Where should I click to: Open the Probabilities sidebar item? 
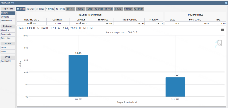(x=8, y=21)
